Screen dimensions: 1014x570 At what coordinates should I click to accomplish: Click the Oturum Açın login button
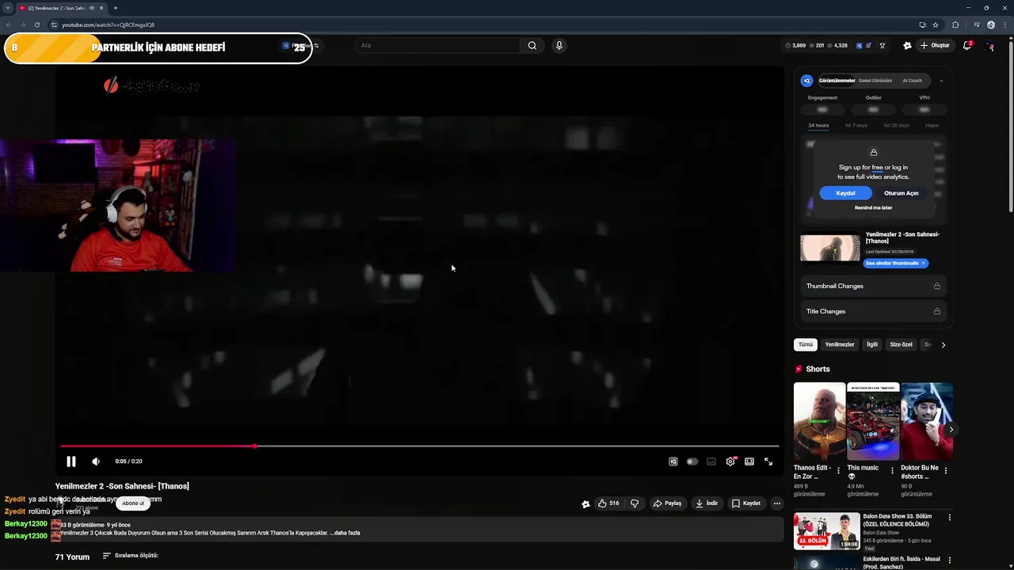click(x=902, y=193)
